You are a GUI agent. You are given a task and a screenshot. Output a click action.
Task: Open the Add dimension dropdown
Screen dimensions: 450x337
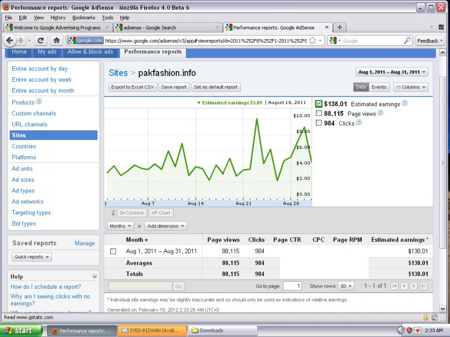click(166, 226)
